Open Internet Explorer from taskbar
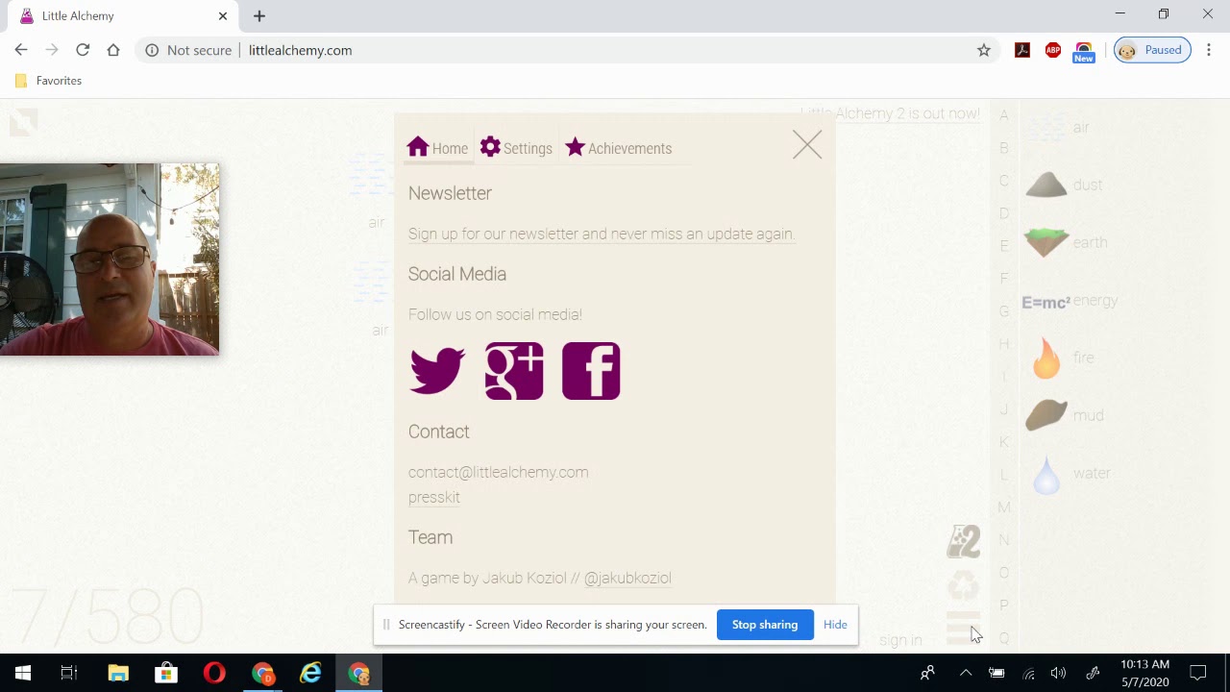 point(310,673)
